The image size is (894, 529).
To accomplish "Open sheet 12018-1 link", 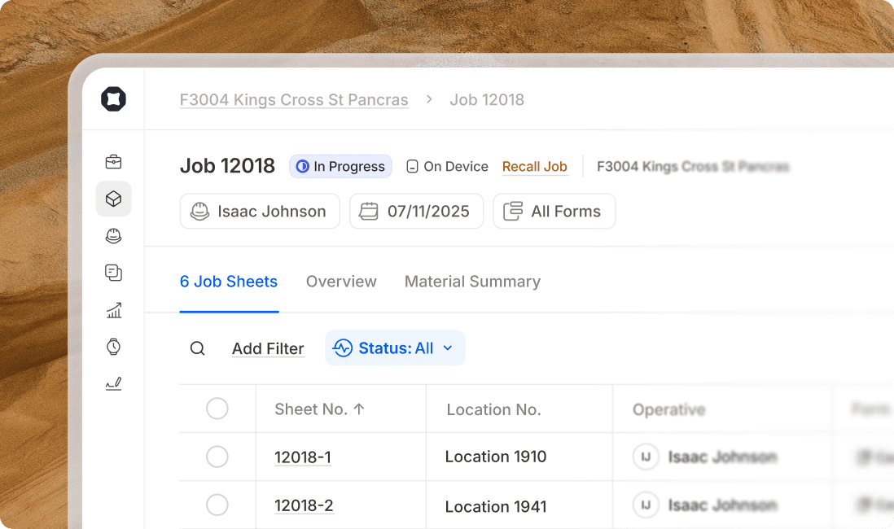I will coord(303,457).
